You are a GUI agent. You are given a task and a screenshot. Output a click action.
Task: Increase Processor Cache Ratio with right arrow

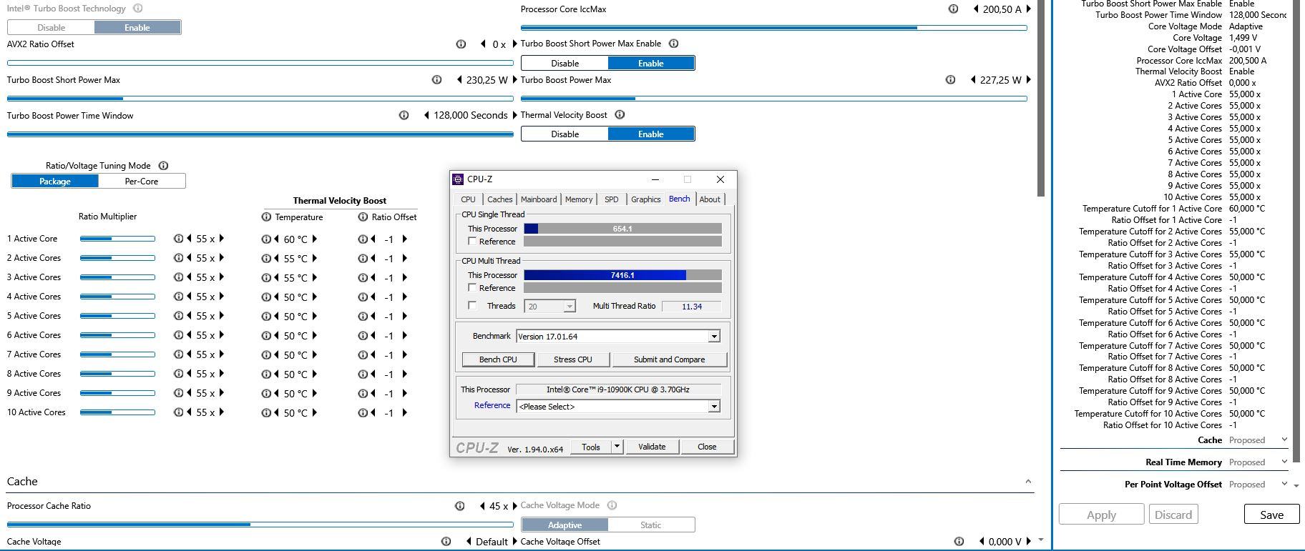pyautogui.click(x=514, y=506)
